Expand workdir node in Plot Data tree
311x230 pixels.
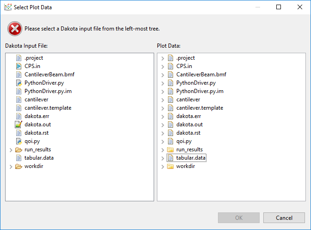click(162, 167)
